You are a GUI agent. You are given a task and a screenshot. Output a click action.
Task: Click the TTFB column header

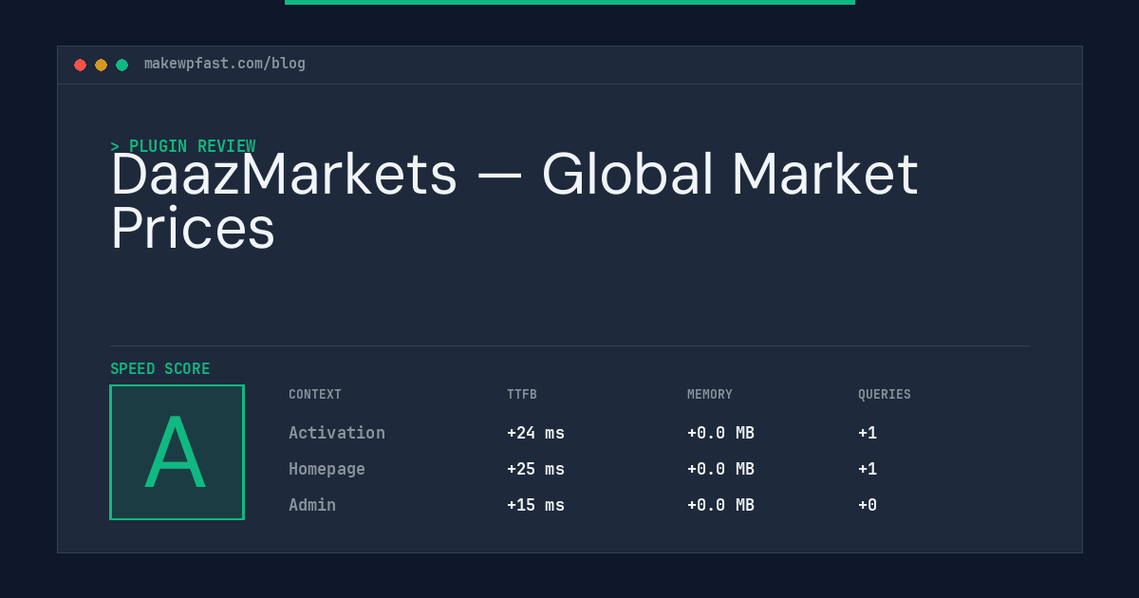pos(522,395)
